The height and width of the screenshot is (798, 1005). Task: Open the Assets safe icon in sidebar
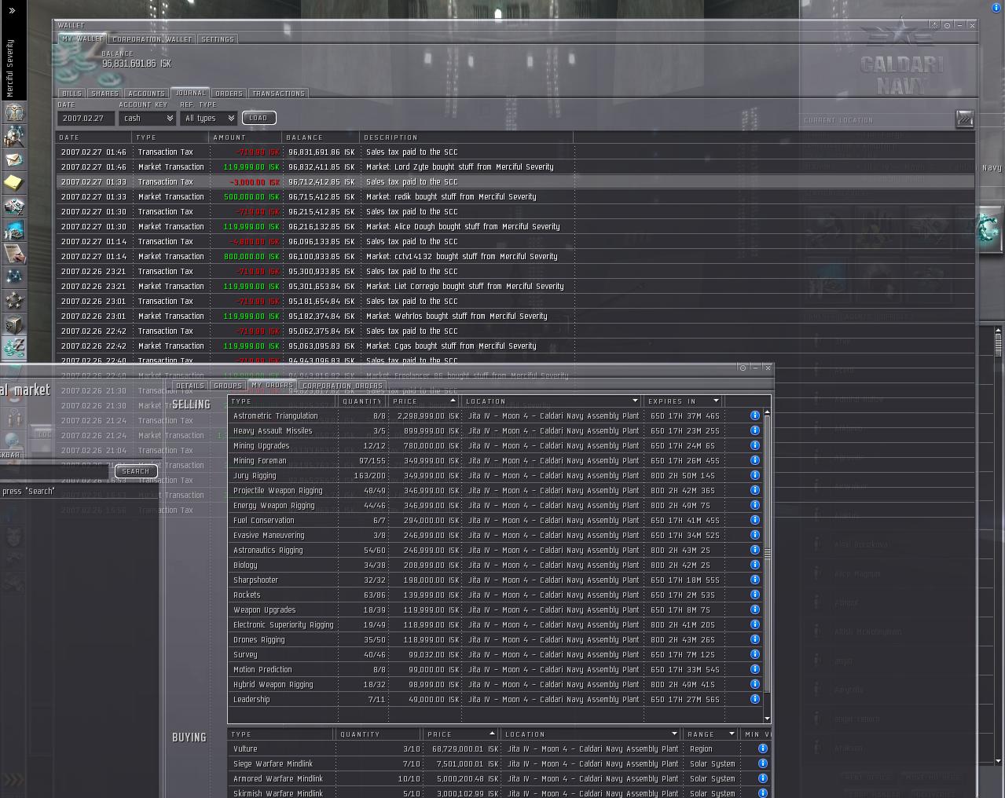pyautogui.click(x=13, y=324)
